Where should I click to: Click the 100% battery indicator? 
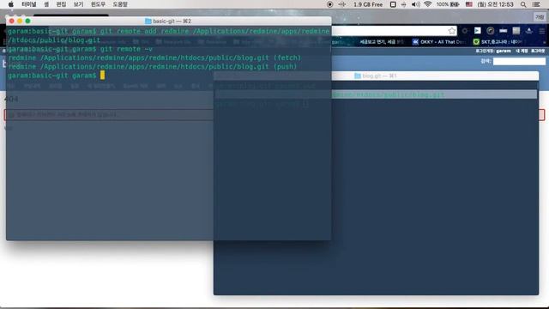(448, 4)
